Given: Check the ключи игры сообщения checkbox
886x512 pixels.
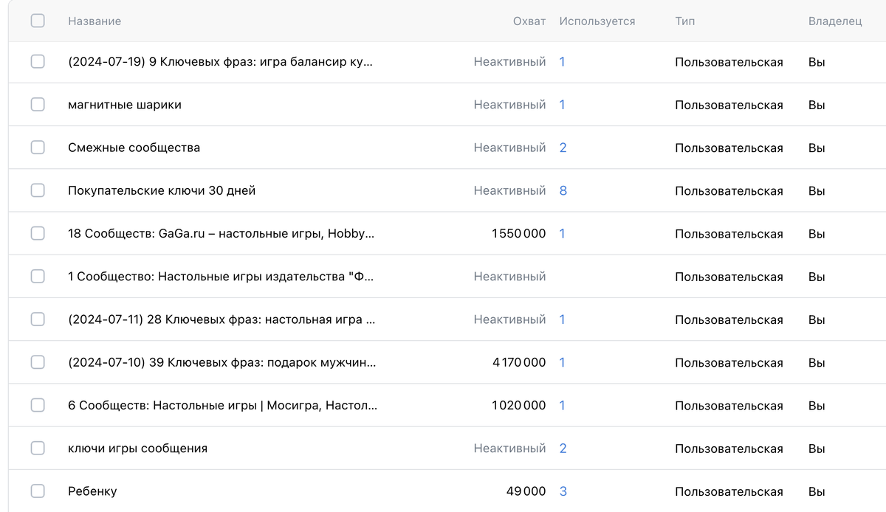Looking at the screenshot, I should tap(38, 448).
